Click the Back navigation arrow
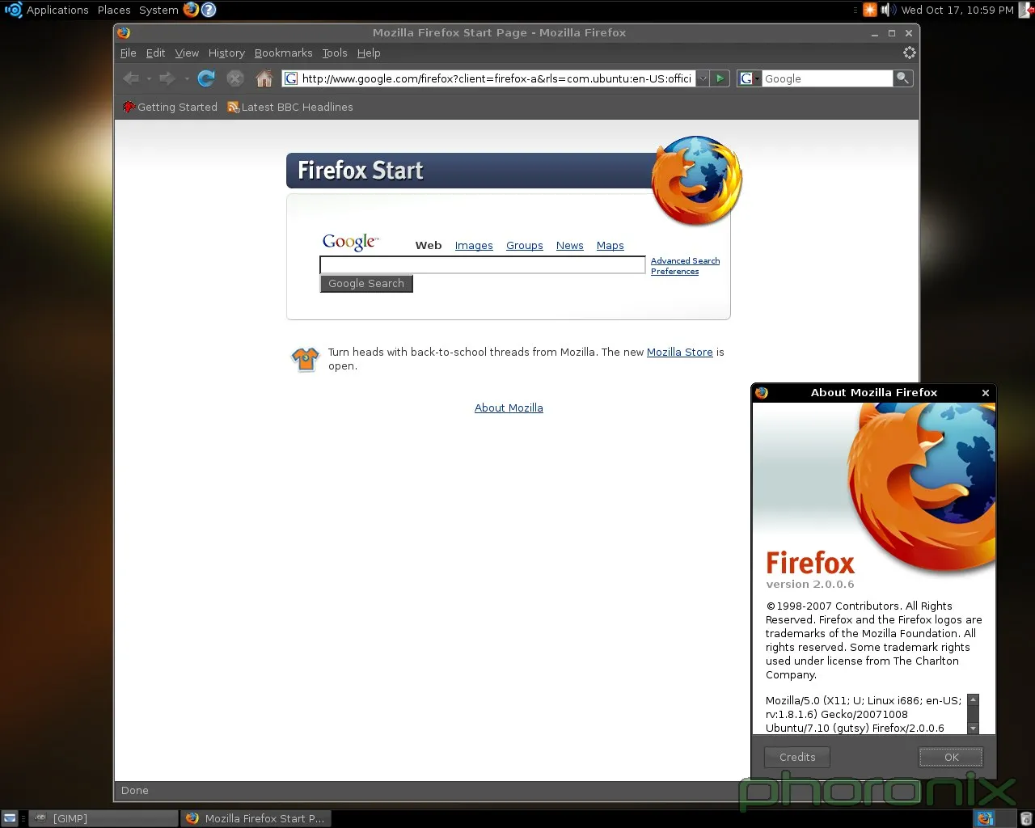The height and width of the screenshot is (828, 1035). point(131,78)
